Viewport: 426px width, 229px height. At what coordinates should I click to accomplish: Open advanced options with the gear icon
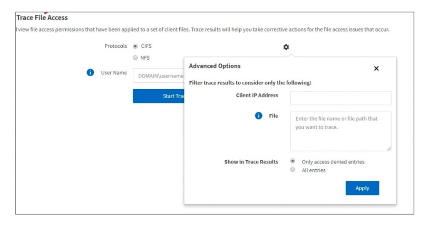click(x=286, y=47)
